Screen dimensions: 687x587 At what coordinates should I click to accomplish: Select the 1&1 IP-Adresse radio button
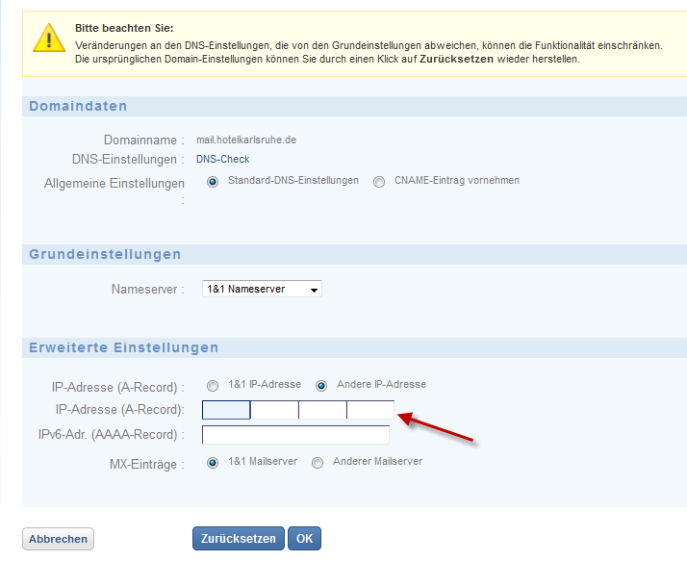pos(213,385)
